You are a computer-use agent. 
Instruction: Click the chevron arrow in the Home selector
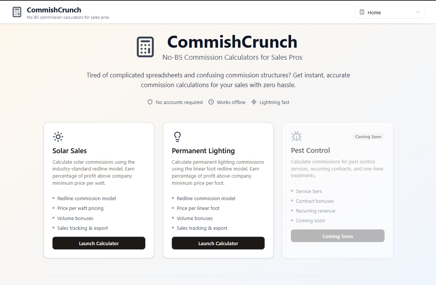[x=418, y=12]
